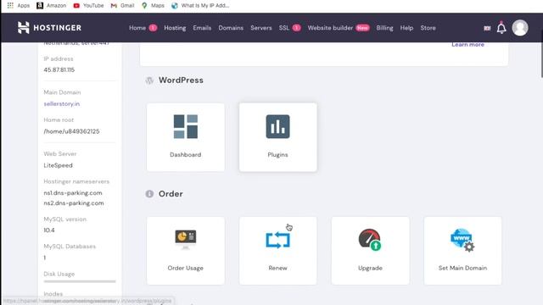The width and height of the screenshot is (543, 305).
Task: Open the WordPress Dashboard card
Action: coord(186,137)
